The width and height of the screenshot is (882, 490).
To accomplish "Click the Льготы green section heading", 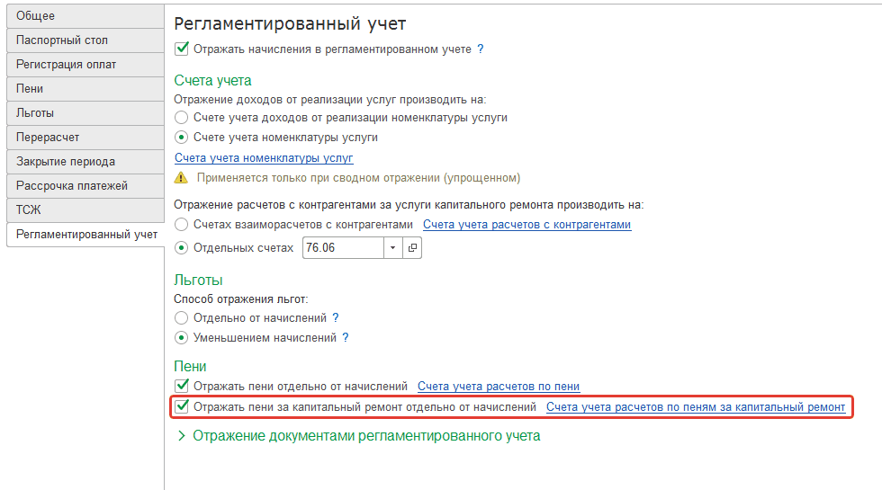I will (198, 280).
